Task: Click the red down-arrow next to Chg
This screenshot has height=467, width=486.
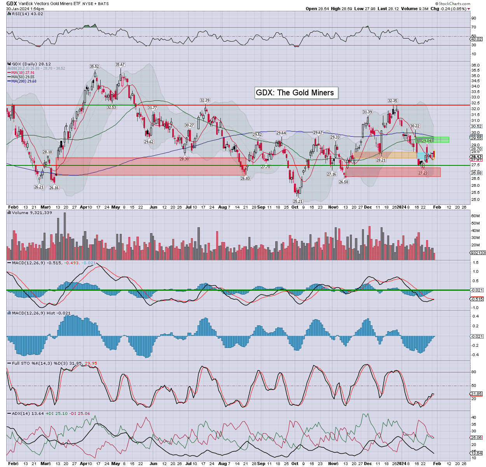Action: 469,9
